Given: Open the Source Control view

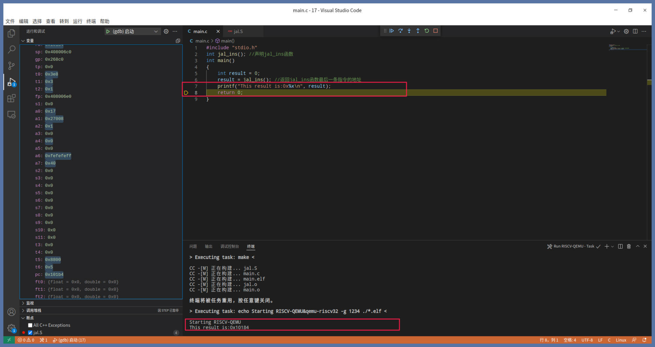Looking at the screenshot, I should [11, 66].
